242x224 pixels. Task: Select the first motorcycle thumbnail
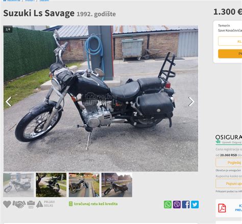18,185
